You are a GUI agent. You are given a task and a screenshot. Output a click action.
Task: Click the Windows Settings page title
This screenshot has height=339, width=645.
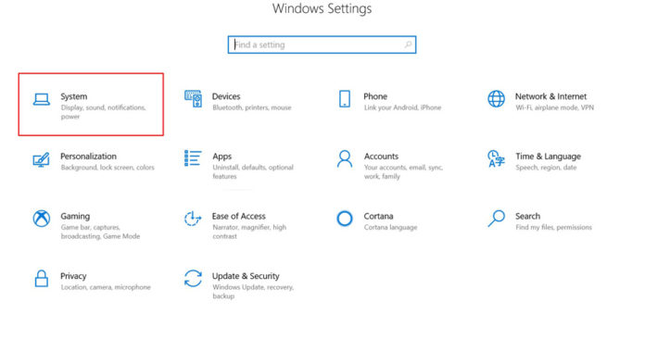[x=322, y=8]
